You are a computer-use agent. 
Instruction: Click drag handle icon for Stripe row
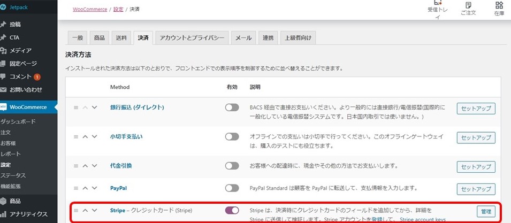76,210
